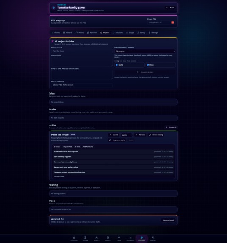Open the Approvals icon in bottom navigation

click(x=130, y=237)
